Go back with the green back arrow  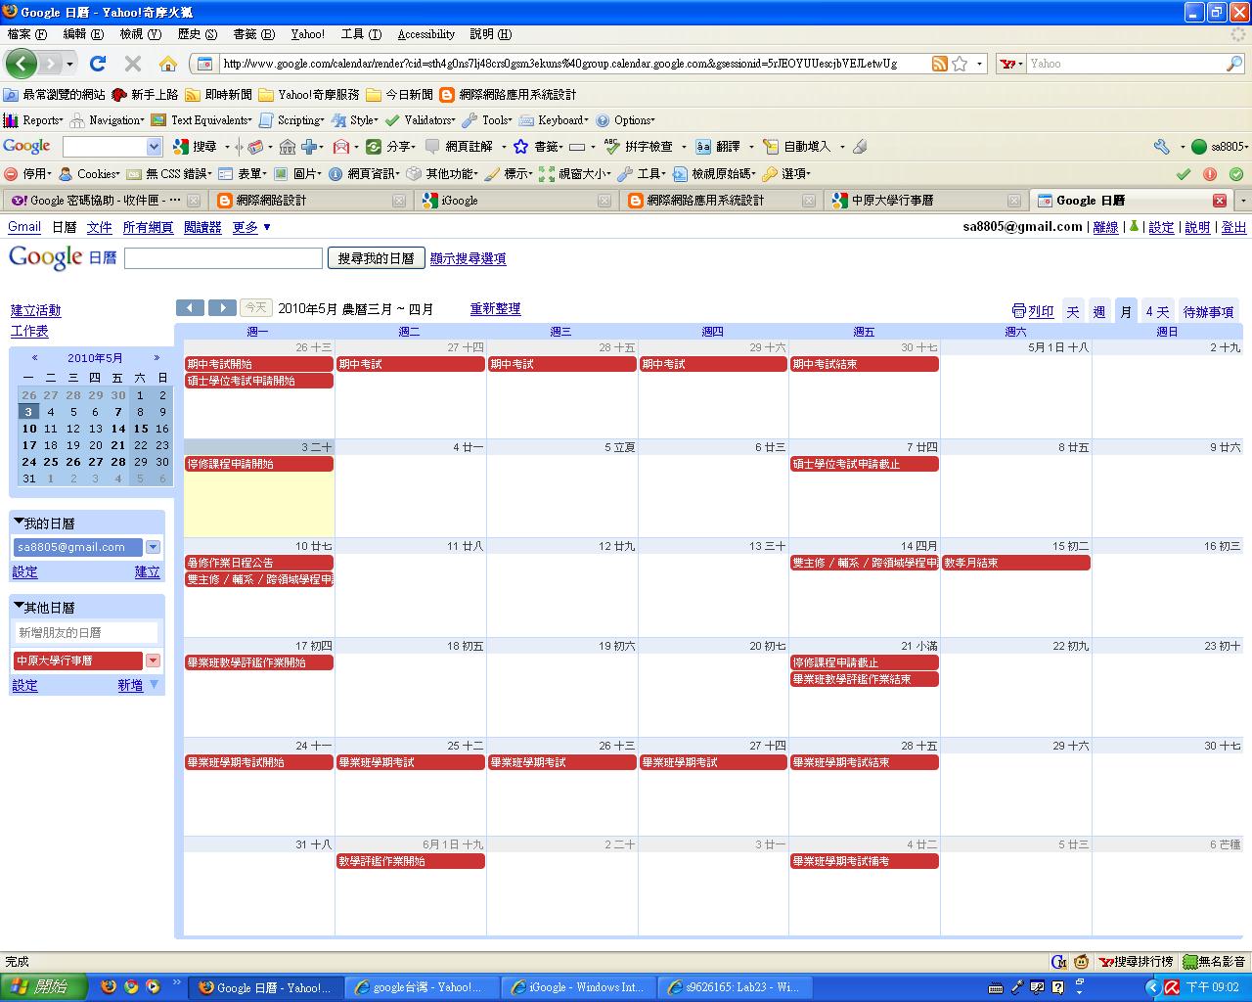[x=22, y=64]
